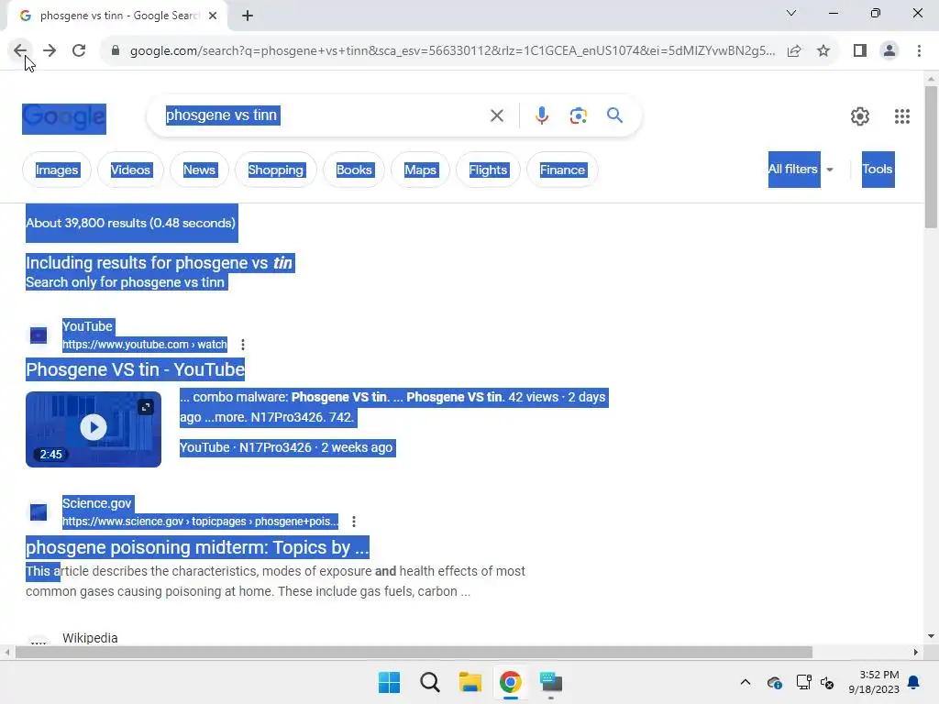Close the phosgene vs tinn tab

[x=213, y=16]
